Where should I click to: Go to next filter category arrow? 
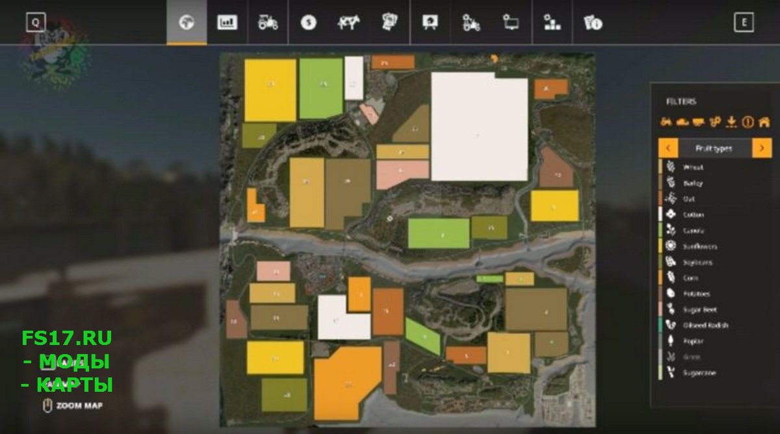(762, 148)
